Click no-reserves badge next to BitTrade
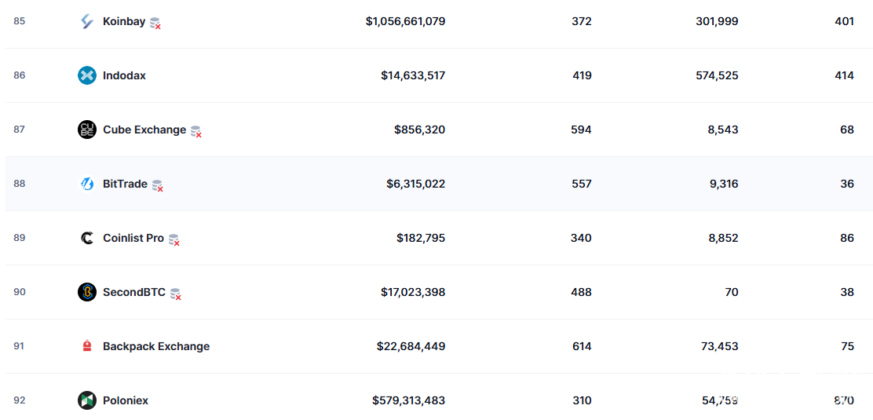The height and width of the screenshot is (420, 873). click(x=158, y=186)
